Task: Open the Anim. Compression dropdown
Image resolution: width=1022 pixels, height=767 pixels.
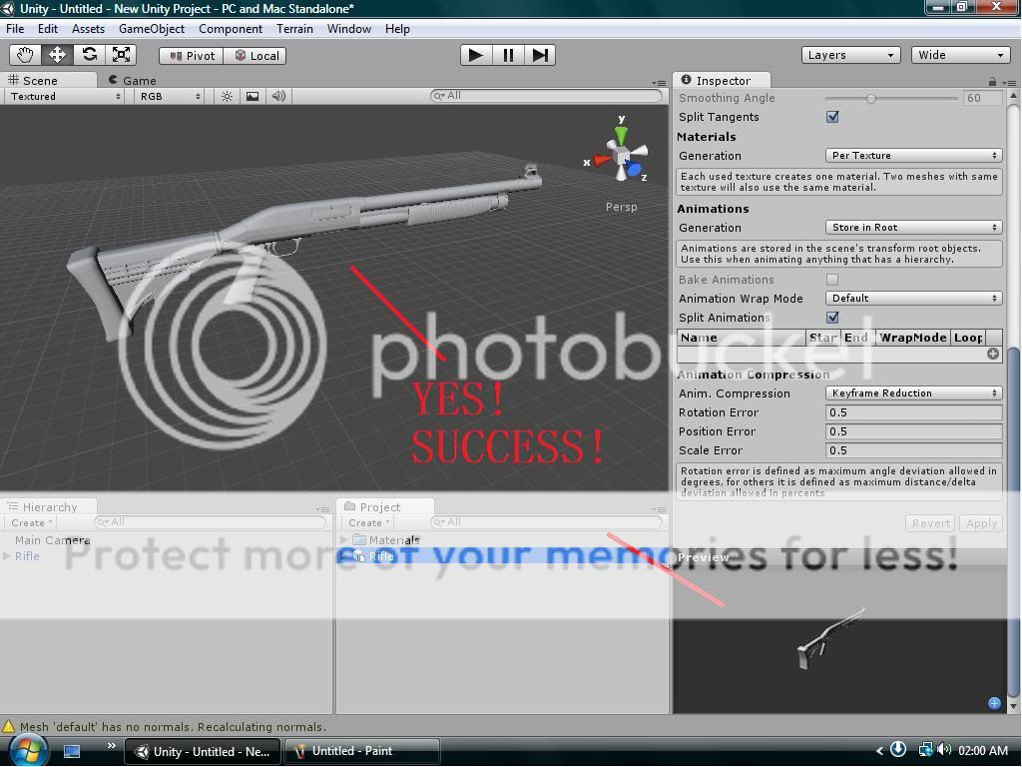Action: [x=911, y=392]
